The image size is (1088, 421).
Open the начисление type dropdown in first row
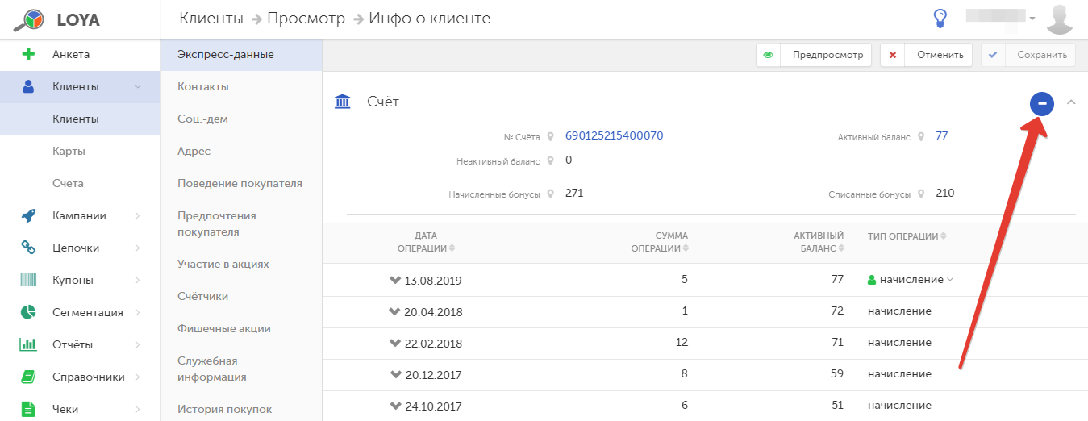[x=950, y=280]
